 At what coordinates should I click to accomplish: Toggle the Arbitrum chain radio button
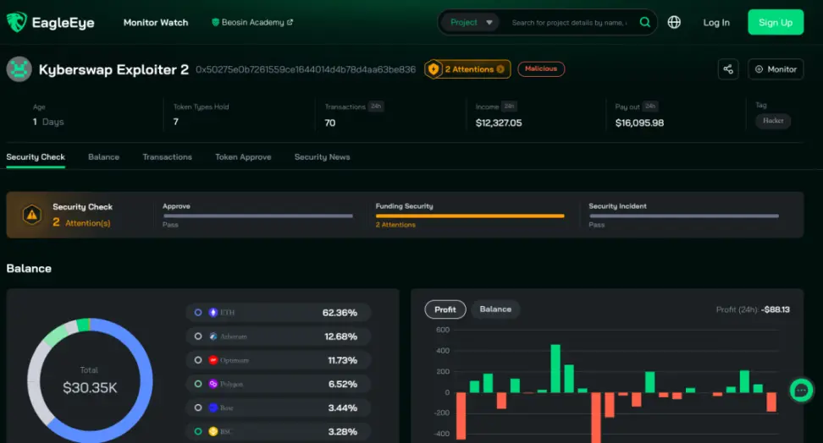click(198, 336)
